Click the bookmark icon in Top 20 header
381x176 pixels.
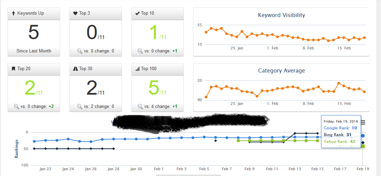click(x=13, y=69)
